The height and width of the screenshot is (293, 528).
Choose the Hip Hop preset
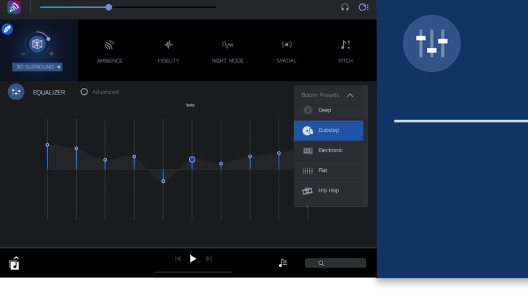tap(329, 190)
